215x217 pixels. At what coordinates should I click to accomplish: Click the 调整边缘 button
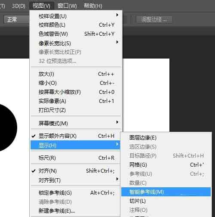point(154,19)
